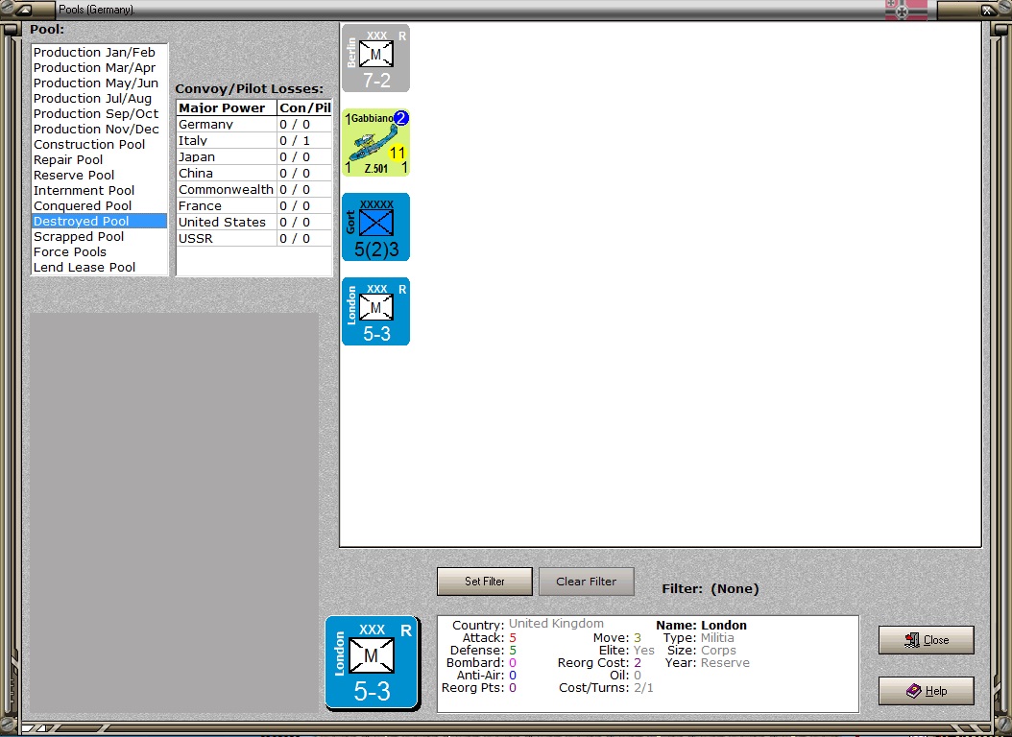Click the Japan row in losses table
The image size is (1012, 737).
point(254,156)
